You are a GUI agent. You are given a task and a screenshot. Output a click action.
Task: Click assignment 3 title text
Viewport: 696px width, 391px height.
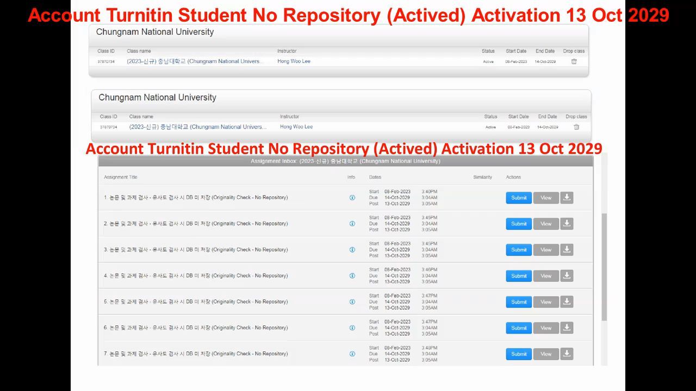click(196, 250)
